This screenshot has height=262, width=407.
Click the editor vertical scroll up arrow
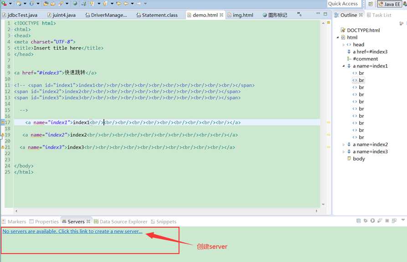coord(323,23)
